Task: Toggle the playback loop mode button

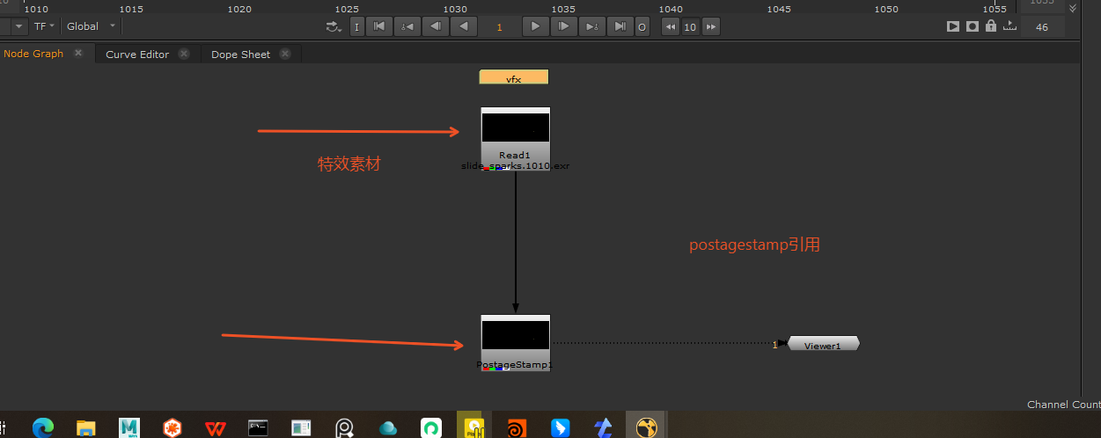Action: point(334,26)
